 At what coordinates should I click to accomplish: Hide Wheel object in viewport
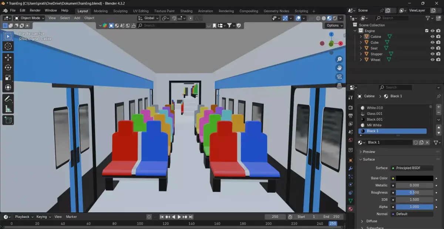tap(432, 60)
